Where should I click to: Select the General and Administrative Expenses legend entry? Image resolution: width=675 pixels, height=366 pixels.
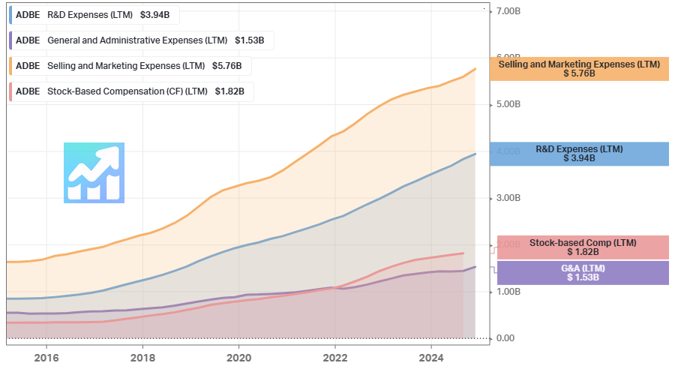click(x=141, y=40)
